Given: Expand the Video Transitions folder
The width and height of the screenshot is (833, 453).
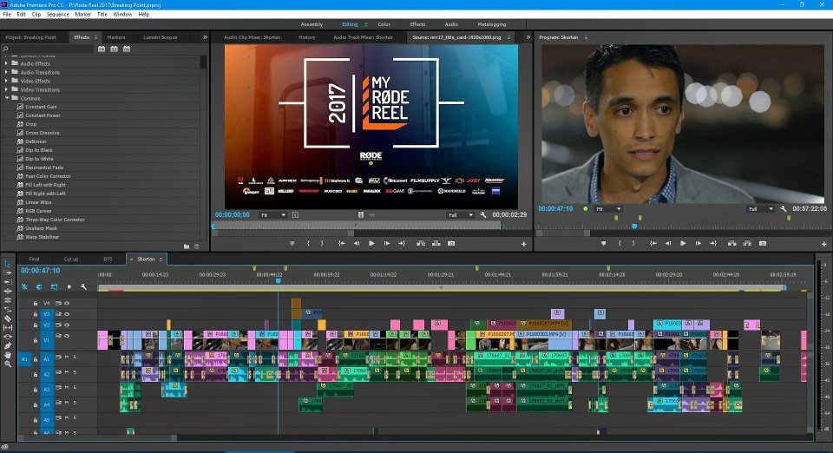Looking at the screenshot, I should (6, 89).
